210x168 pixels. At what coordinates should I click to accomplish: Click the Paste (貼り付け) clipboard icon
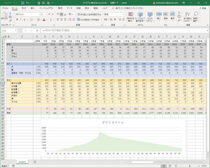pyautogui.click(x=5, y=14)
